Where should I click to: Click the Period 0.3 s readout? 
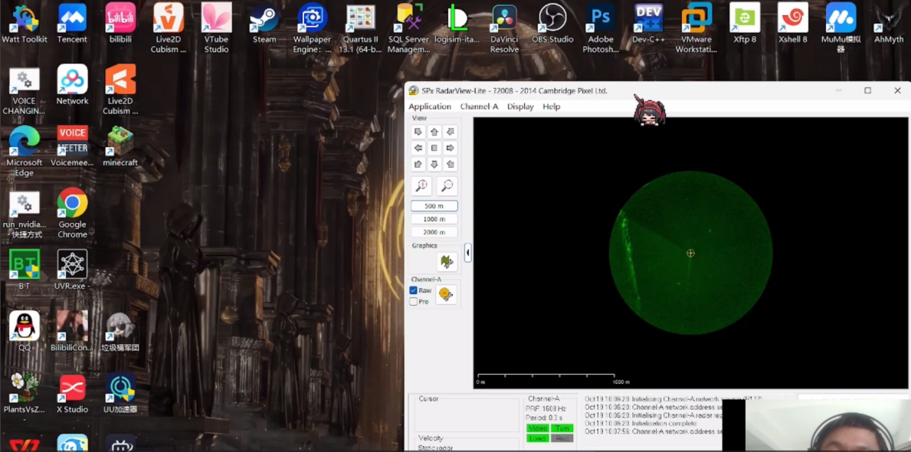[545, 418]
